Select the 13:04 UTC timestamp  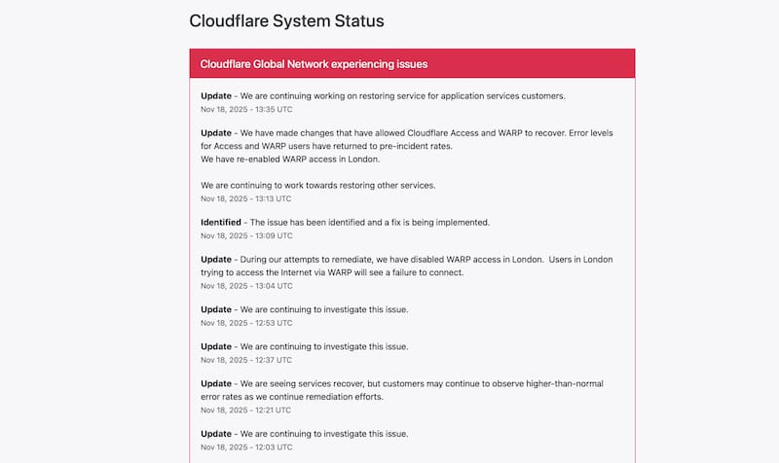tap(245, 286)
